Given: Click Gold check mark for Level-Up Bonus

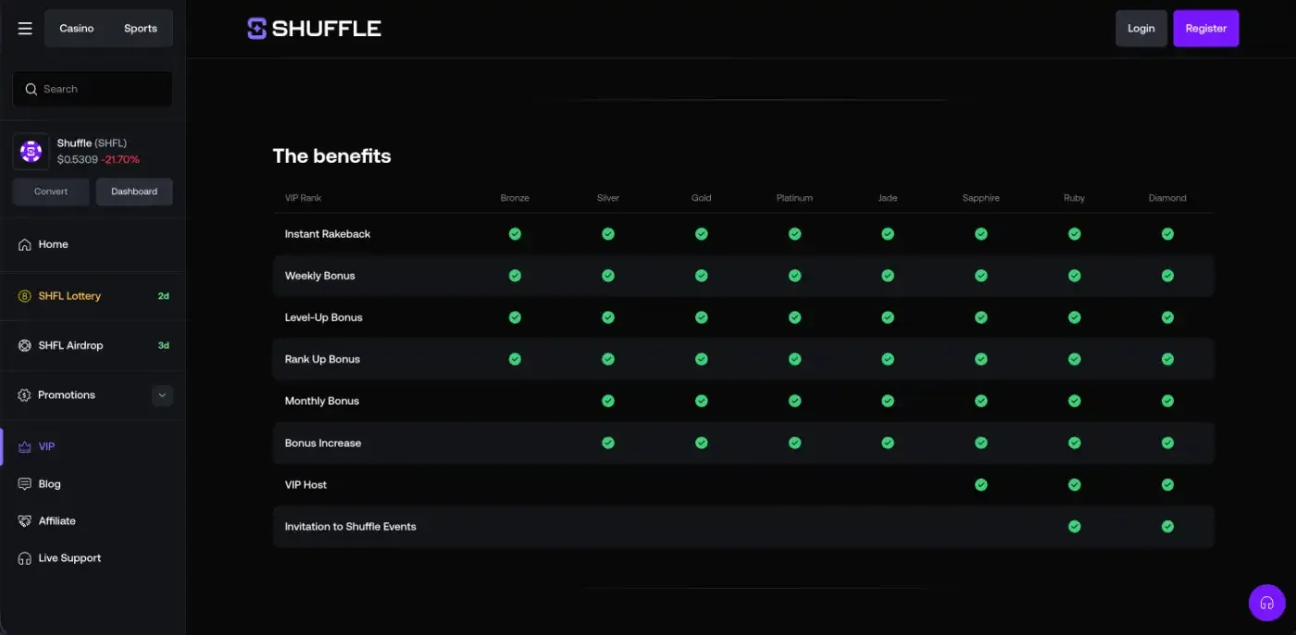Looking at the screenshot, I should (702, 317).
